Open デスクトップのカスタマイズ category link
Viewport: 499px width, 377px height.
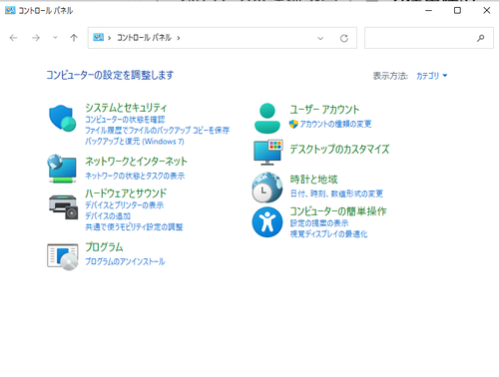click(339, 150)
